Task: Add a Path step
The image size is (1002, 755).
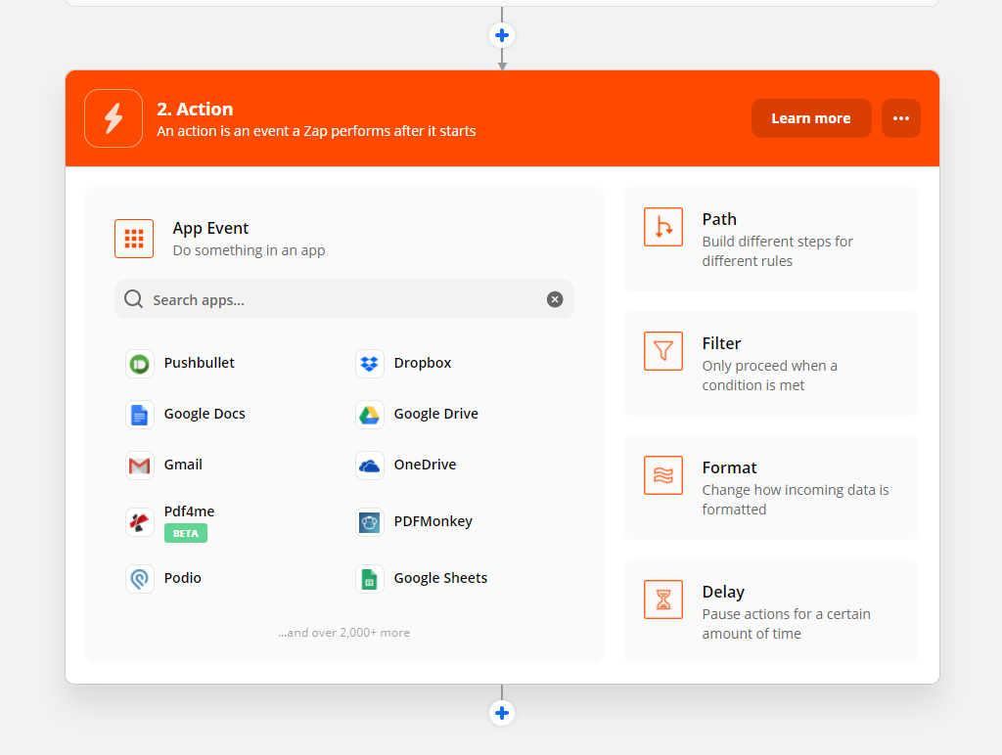Action: [770, 240]
